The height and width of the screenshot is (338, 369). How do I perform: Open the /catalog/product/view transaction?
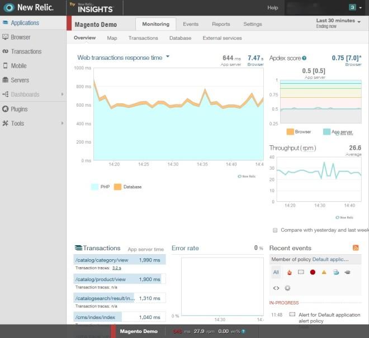(x=120, y=279)
